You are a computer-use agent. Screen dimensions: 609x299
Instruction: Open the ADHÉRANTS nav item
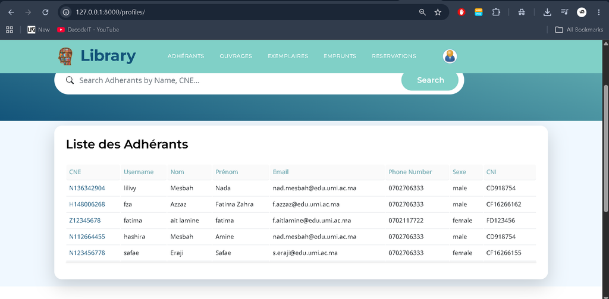pyautogui.click(x=186, y=56)
